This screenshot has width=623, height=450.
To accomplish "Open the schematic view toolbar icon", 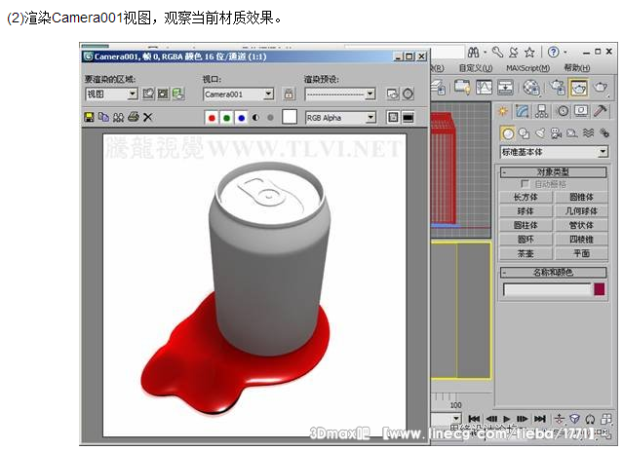I will pos(505,88).
